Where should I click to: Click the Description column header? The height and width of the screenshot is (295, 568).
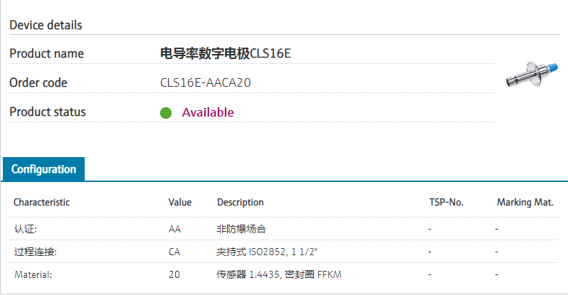point(241,203)
